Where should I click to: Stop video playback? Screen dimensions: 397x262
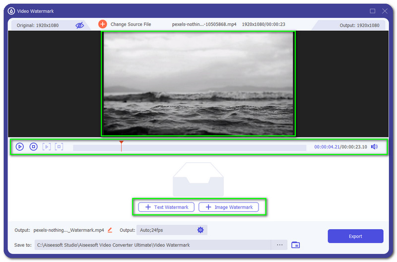point(33,147)
